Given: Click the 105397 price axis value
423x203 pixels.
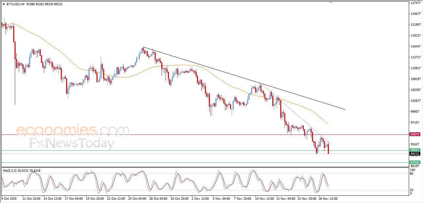Looking at the screenshot, I should pyautogui.click(x=415, y=90).
